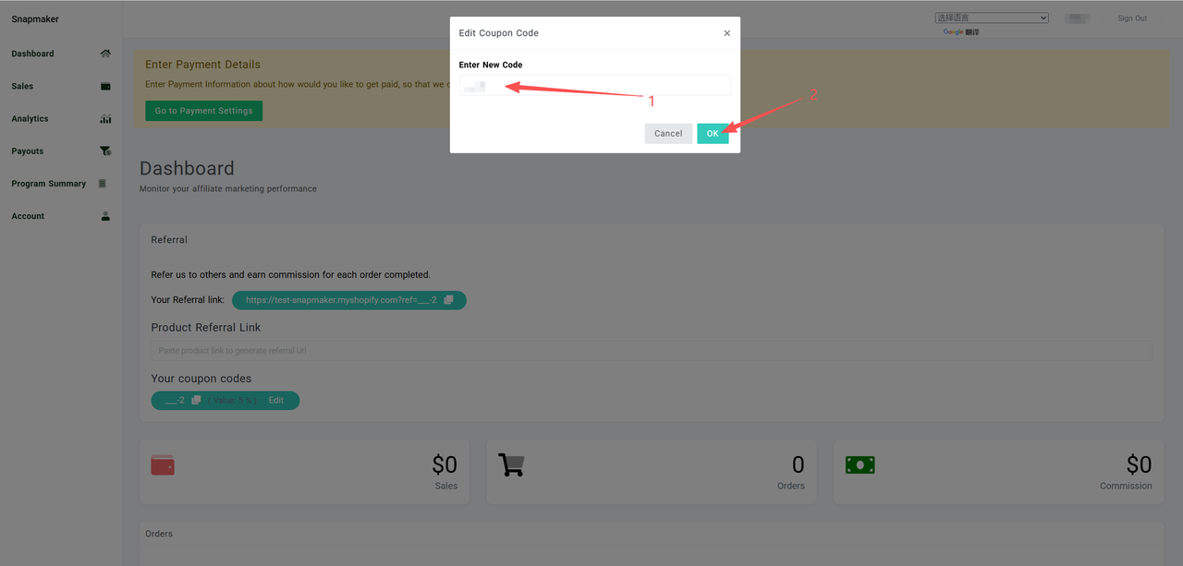1183x566 pixels.
Task: Open Sales in the sidebar menu
Action: [22, 86]
